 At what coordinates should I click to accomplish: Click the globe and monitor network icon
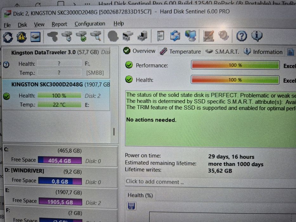(191, 36)
